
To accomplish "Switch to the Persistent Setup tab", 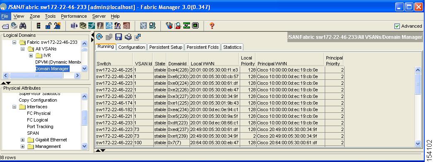I will [165, 47].
